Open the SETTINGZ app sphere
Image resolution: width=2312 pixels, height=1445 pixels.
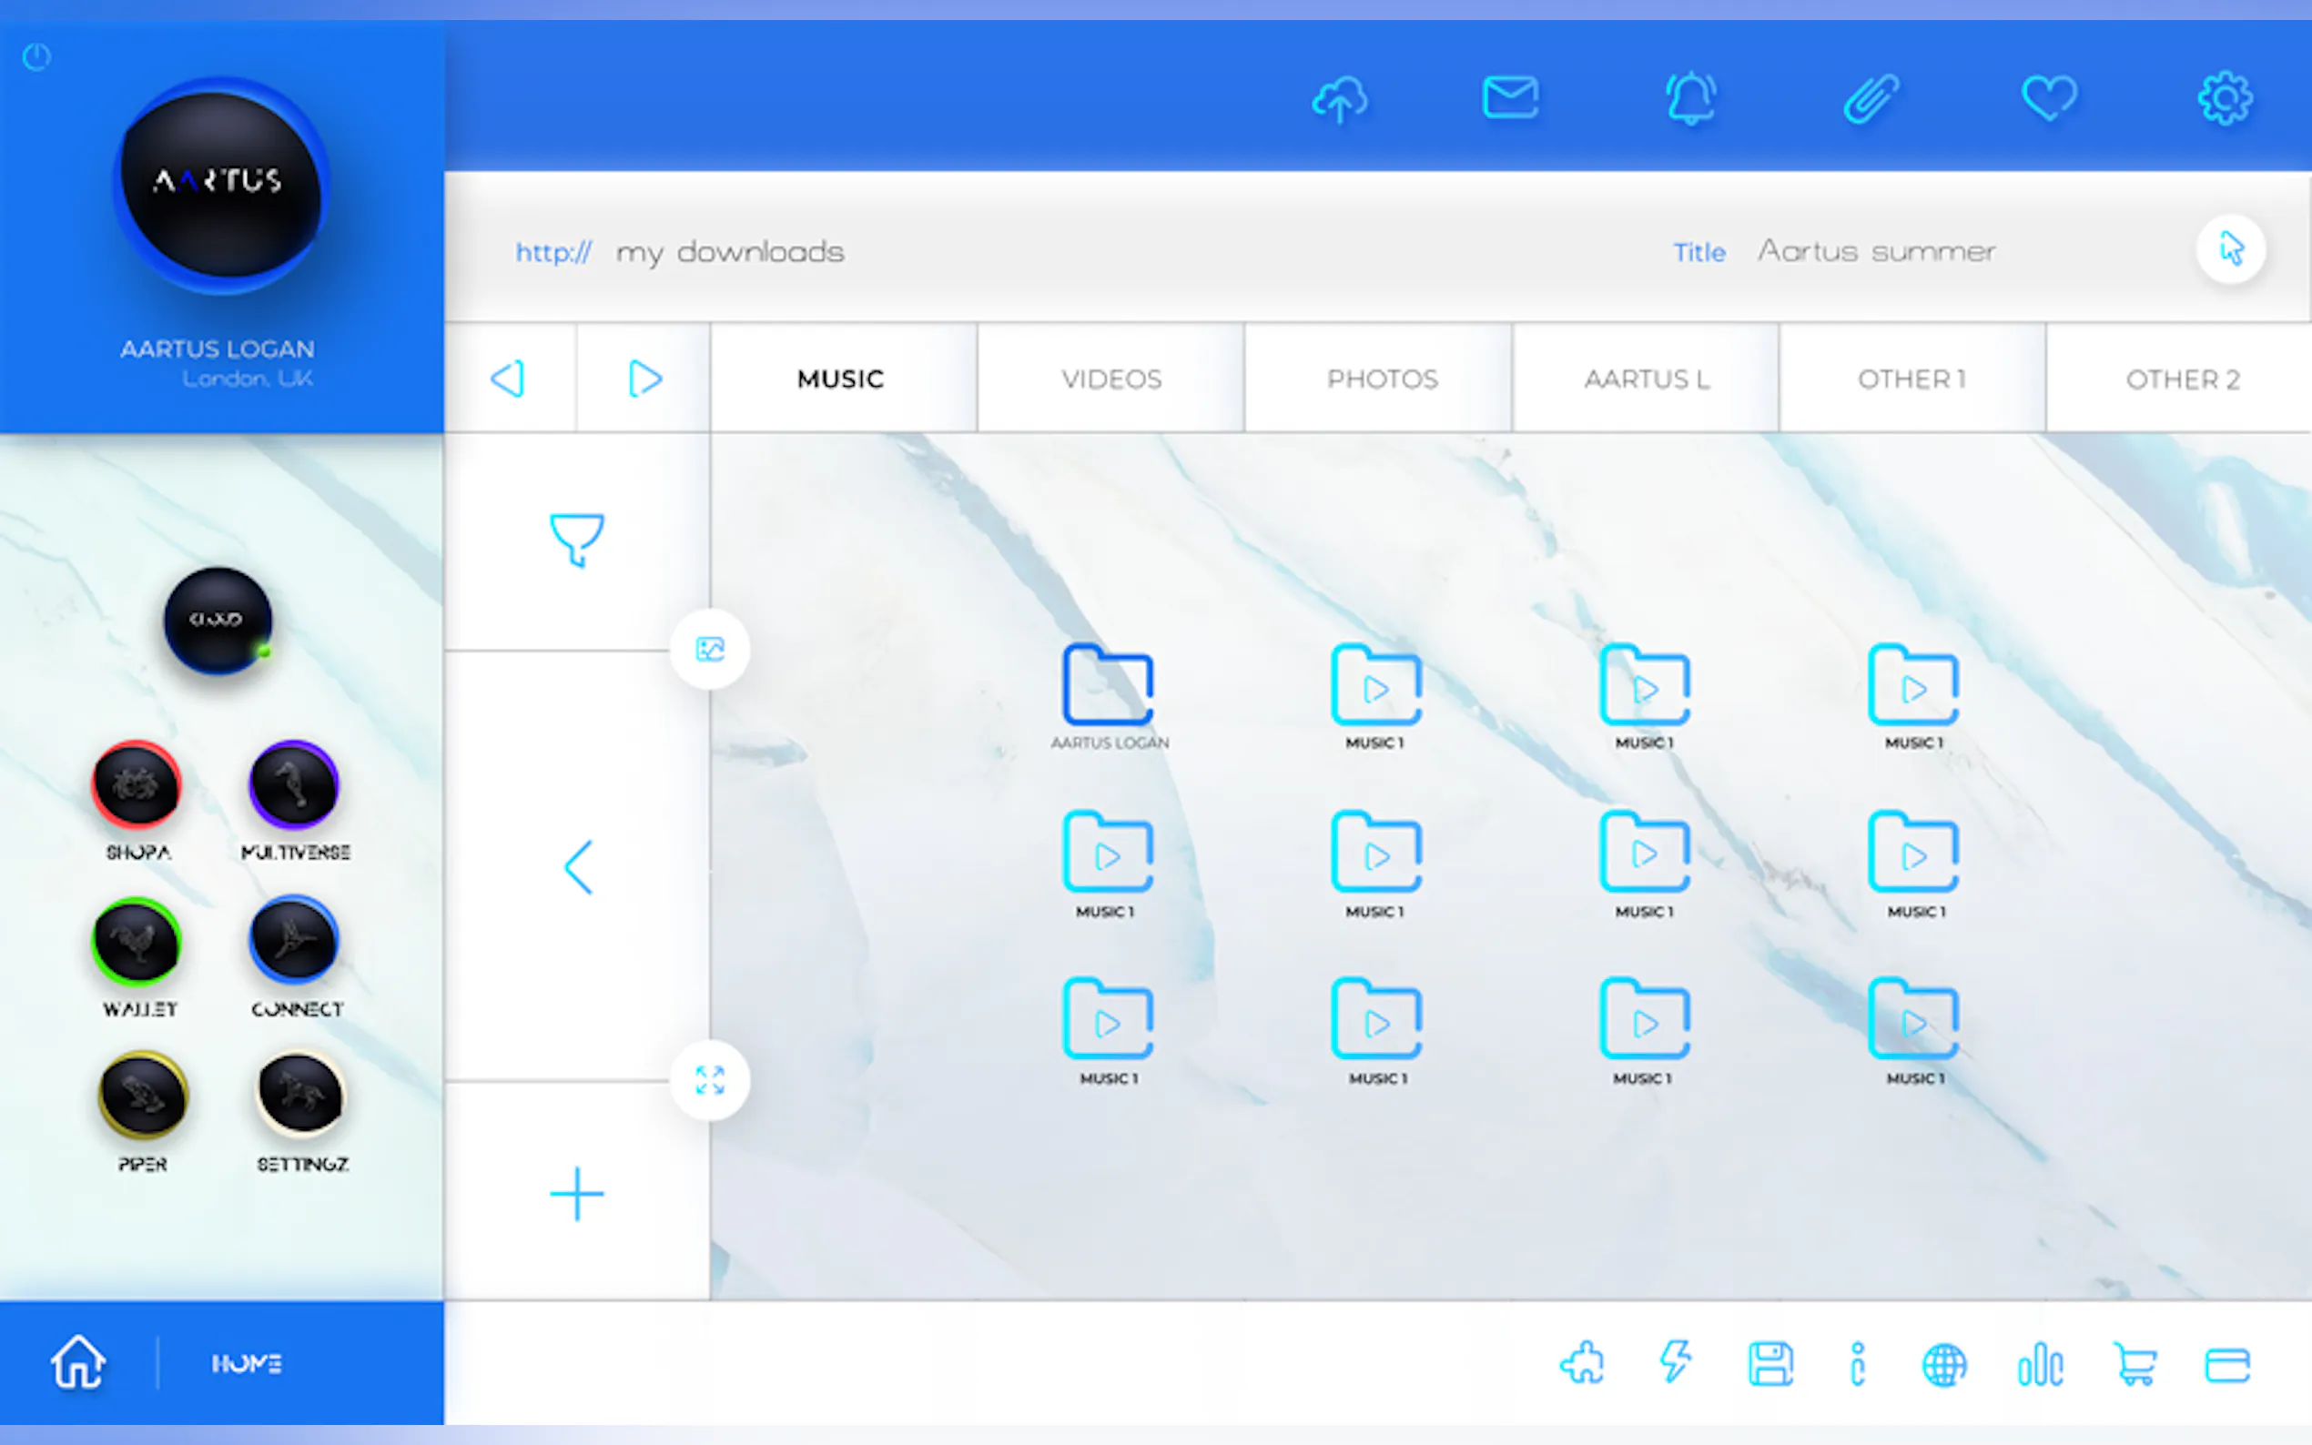300,1096
